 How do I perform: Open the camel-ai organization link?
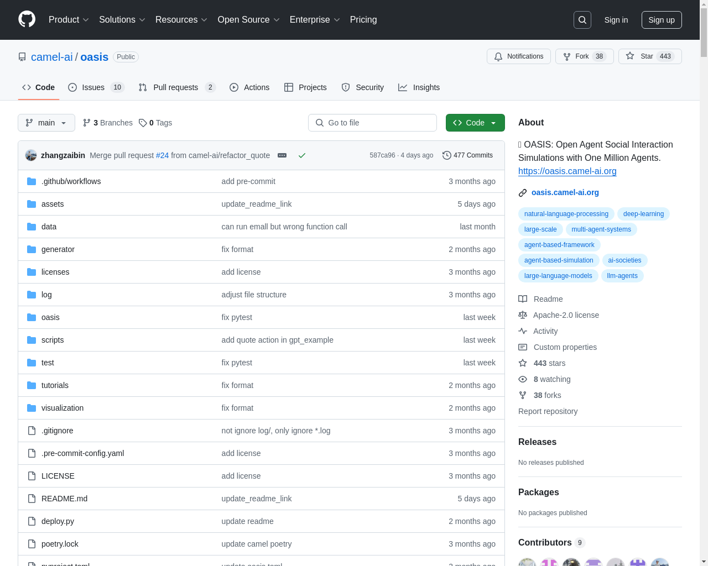pyautogui.click(x=52, y=57)
